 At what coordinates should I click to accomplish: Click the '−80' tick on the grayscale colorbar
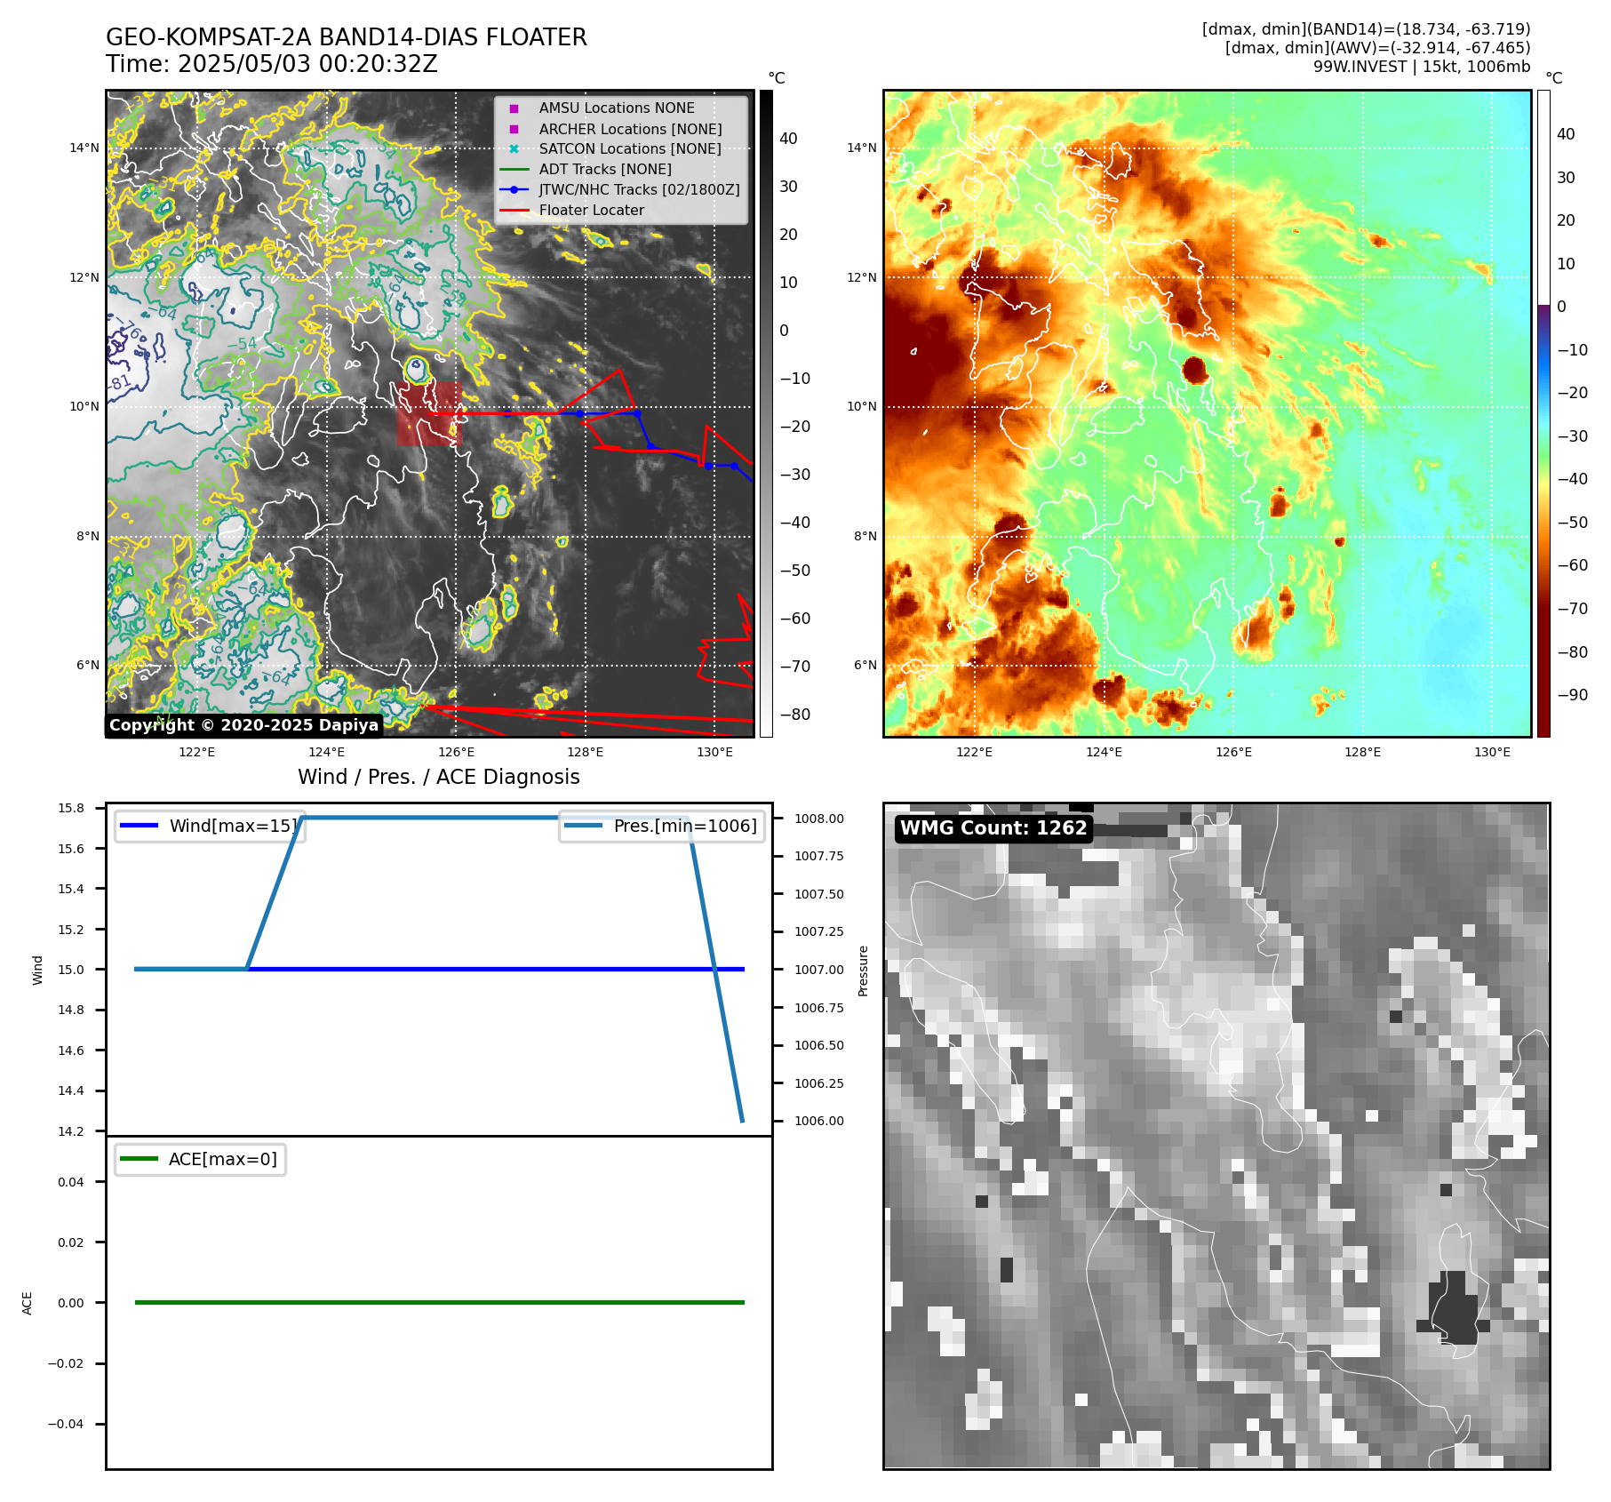pyautogui.click(x=795, y=715)
